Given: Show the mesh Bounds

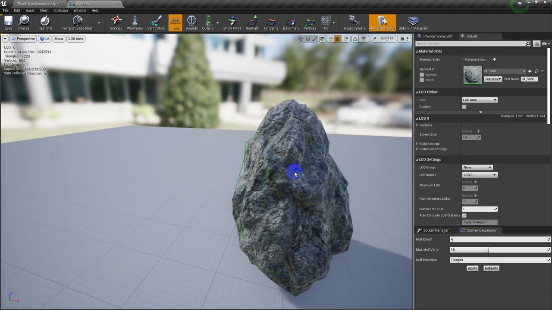Looking at the screenshot, I should point(191,22).
